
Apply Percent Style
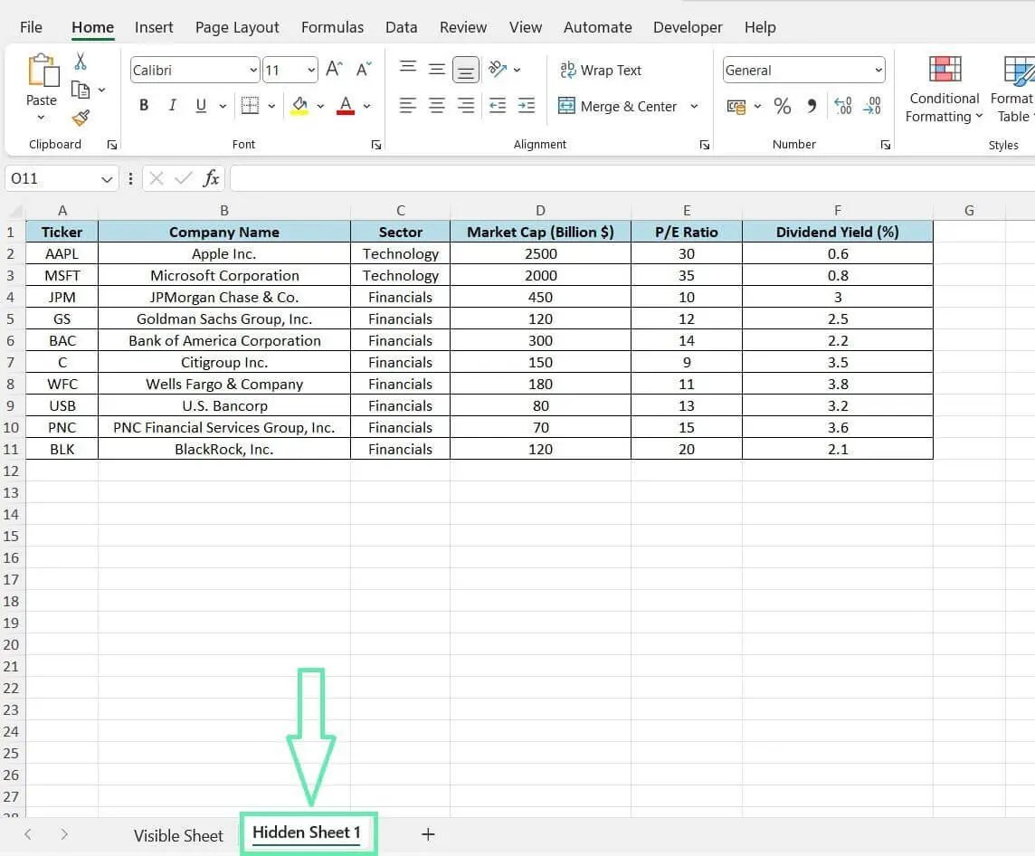tap(783, 106)
